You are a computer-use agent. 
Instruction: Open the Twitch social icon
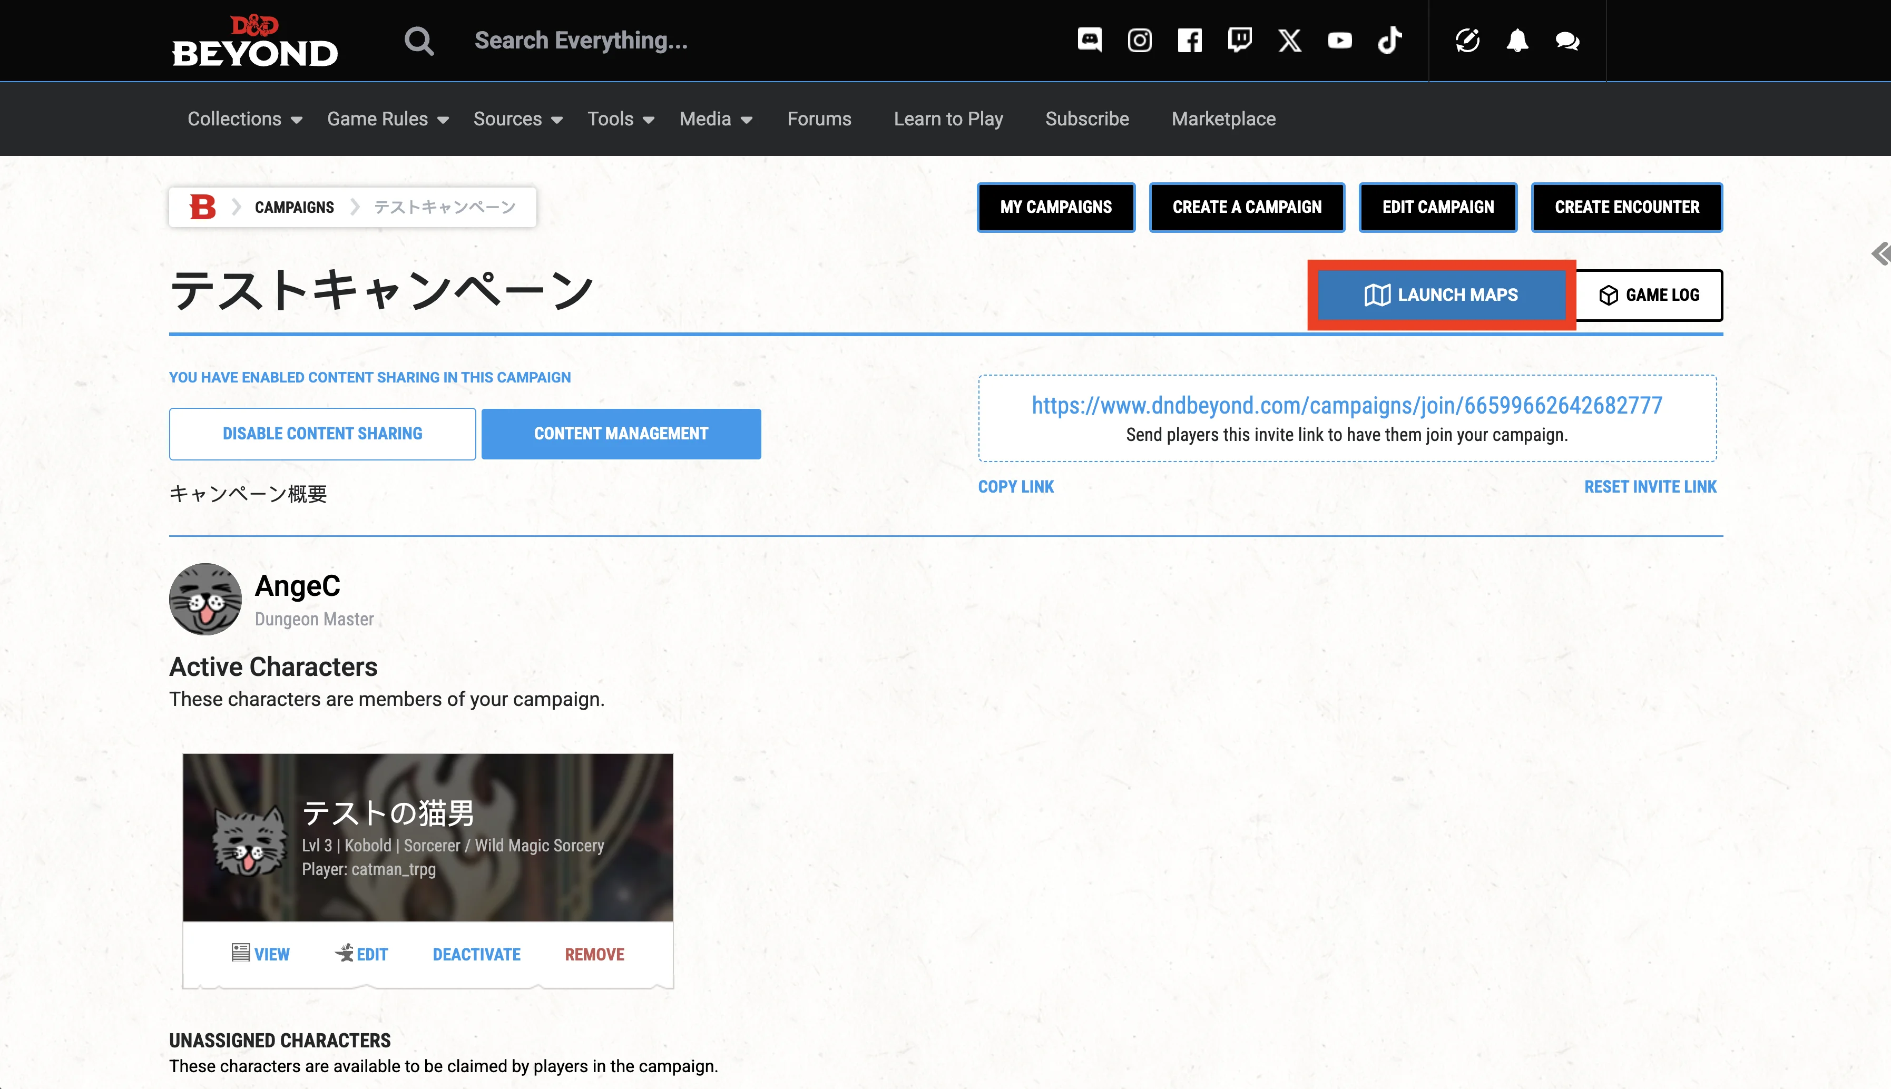coord(1239,40)
